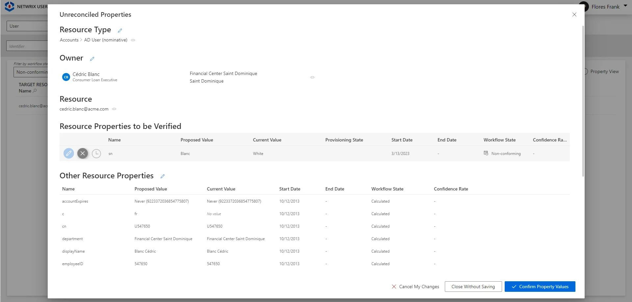Viewport: 632px width, 302px height.
Task: Expand the Non-conforming workflow state filter
Action: coord(31,72)
